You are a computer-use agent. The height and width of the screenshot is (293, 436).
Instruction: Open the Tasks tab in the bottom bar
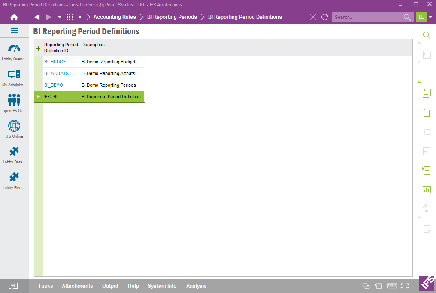[x=45, y=286]
